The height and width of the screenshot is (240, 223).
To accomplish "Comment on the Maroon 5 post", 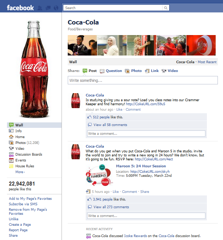I will [129, 192].
